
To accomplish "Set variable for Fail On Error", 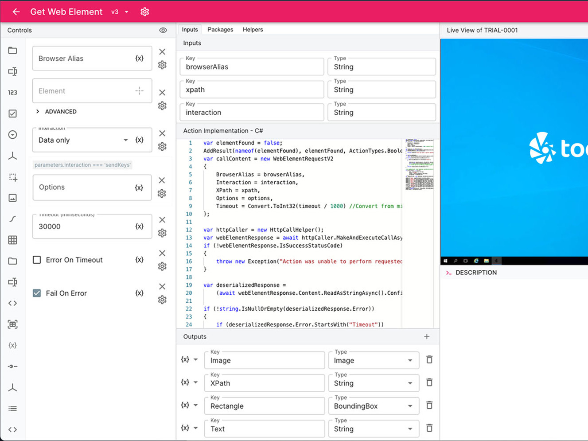I will [139, 293].
